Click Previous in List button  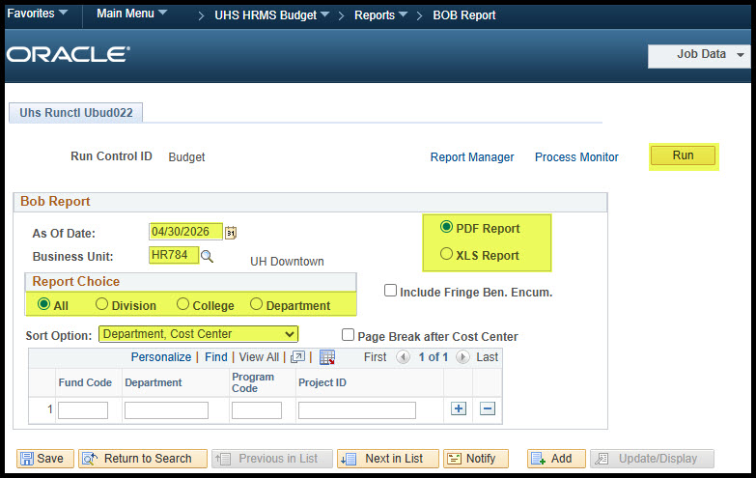click(x=272, y=459)
